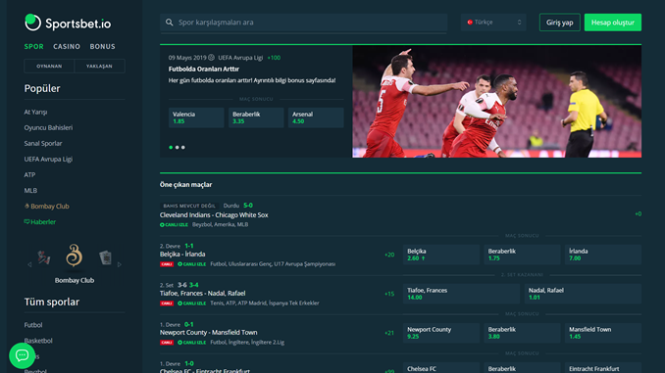Expand +15 markets for Tiafoe - Nadal
665x373 pixels.
point(389,294)
